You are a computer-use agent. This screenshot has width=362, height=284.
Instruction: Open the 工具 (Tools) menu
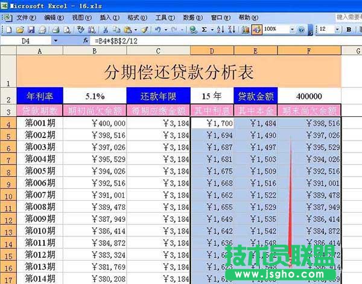tap(165, 17)
